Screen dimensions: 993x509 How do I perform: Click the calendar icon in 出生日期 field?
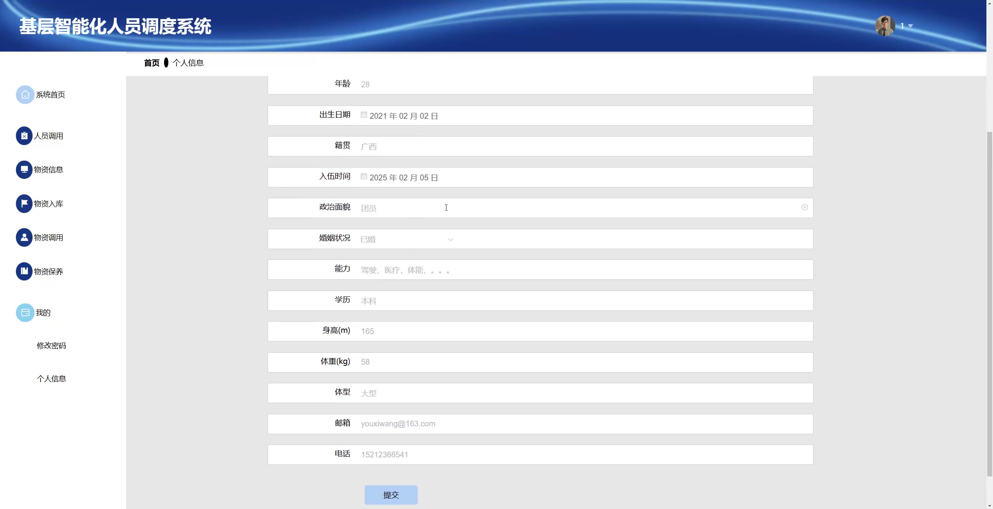tap(363, 115)
